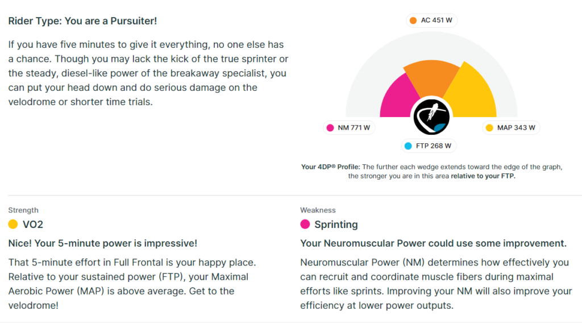582x324 pixels.
Task: Click the yellow circle next to VO2 strength
Action: pyautogui.click(x=13, y=224)
